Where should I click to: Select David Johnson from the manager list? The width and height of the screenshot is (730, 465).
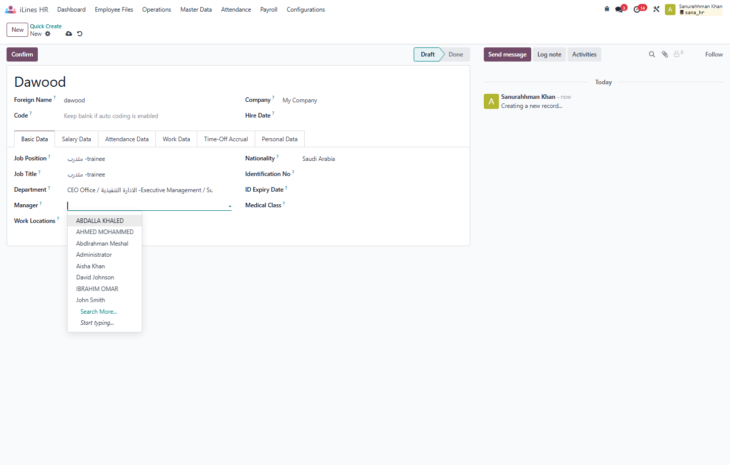[x=104, y=277]
